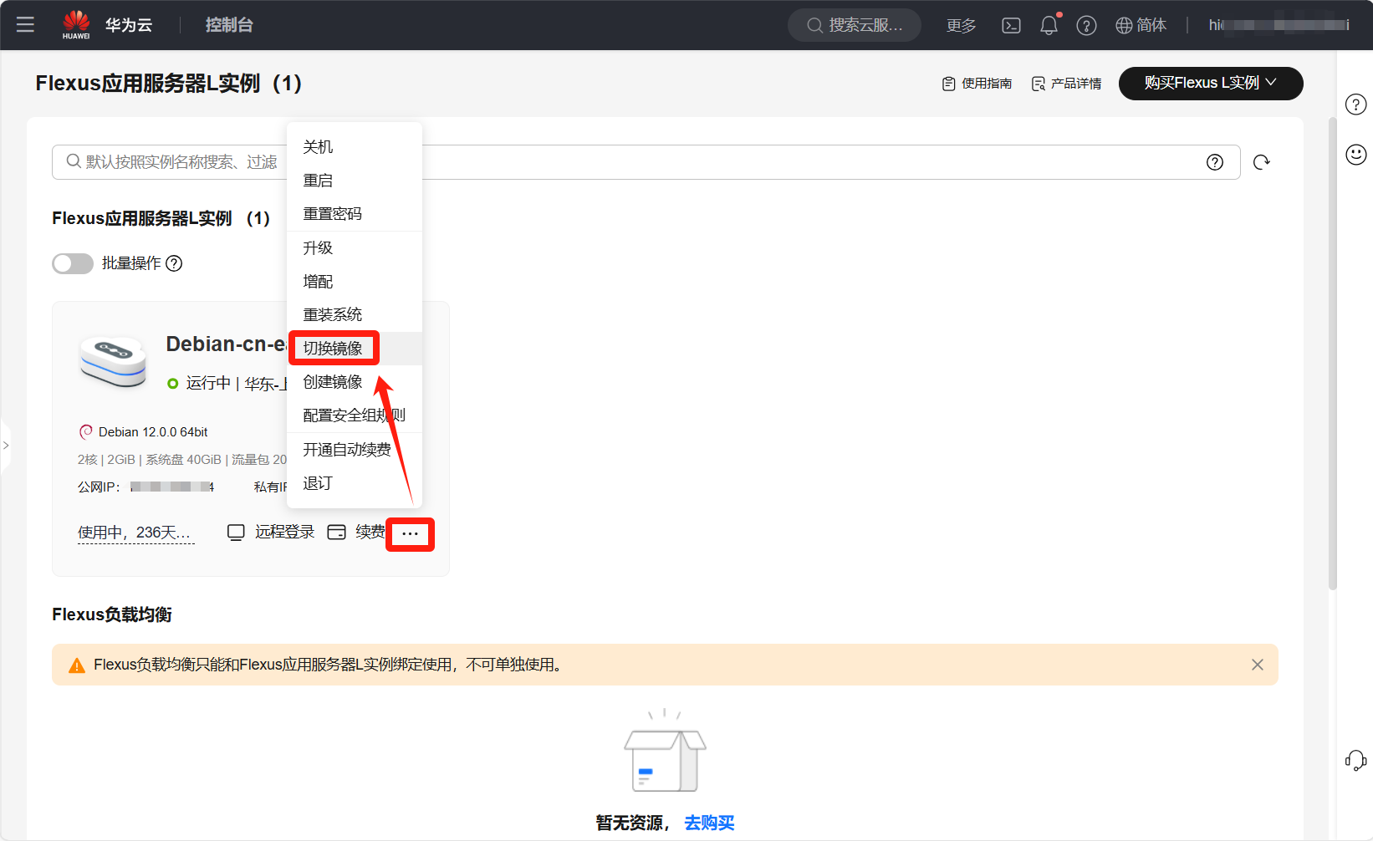Open top bar help question icon
Image resolution: width=1373 pixels, height=841 pixels.
pyautogui.click(x=1086, y=25)
